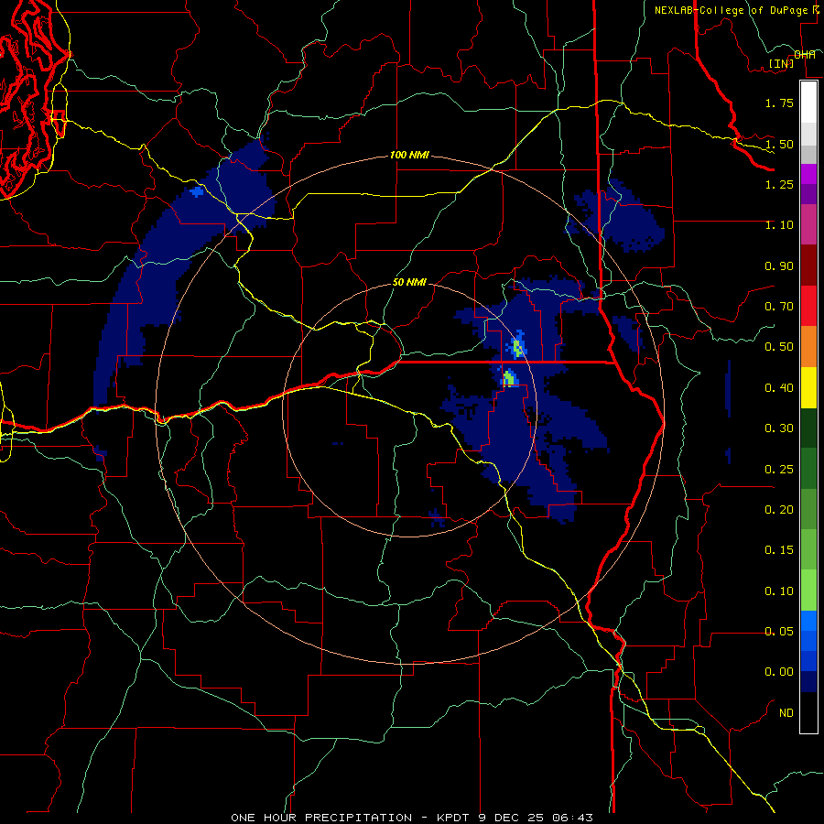The height and width of the screenshot is (824, 824).
Task: Select the yellow swatch beside 0.40
Action: click(808, 388)
